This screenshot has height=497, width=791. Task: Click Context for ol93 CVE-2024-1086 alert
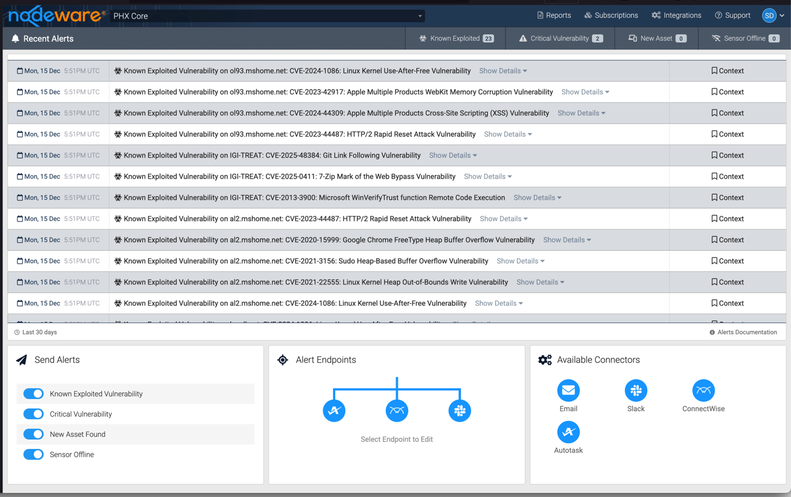728,71
